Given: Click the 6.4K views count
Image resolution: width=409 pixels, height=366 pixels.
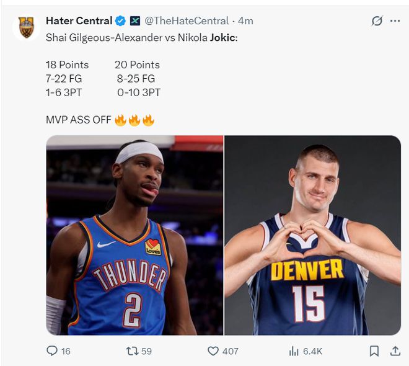Looking at the screenshot, I should [312, 351].
